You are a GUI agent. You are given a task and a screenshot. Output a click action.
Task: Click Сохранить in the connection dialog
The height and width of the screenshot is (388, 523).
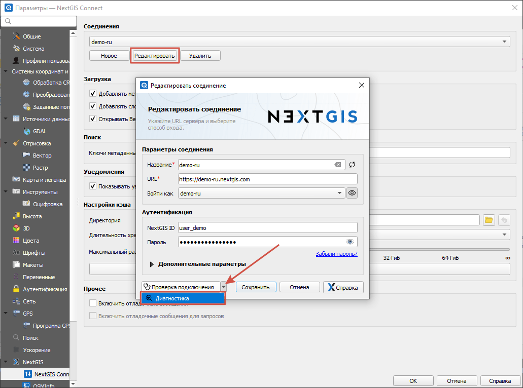[256, 287]
